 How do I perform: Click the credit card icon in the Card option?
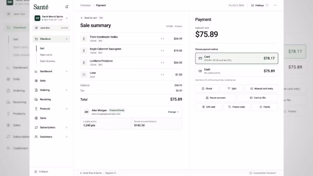click(x=200, y=58)
